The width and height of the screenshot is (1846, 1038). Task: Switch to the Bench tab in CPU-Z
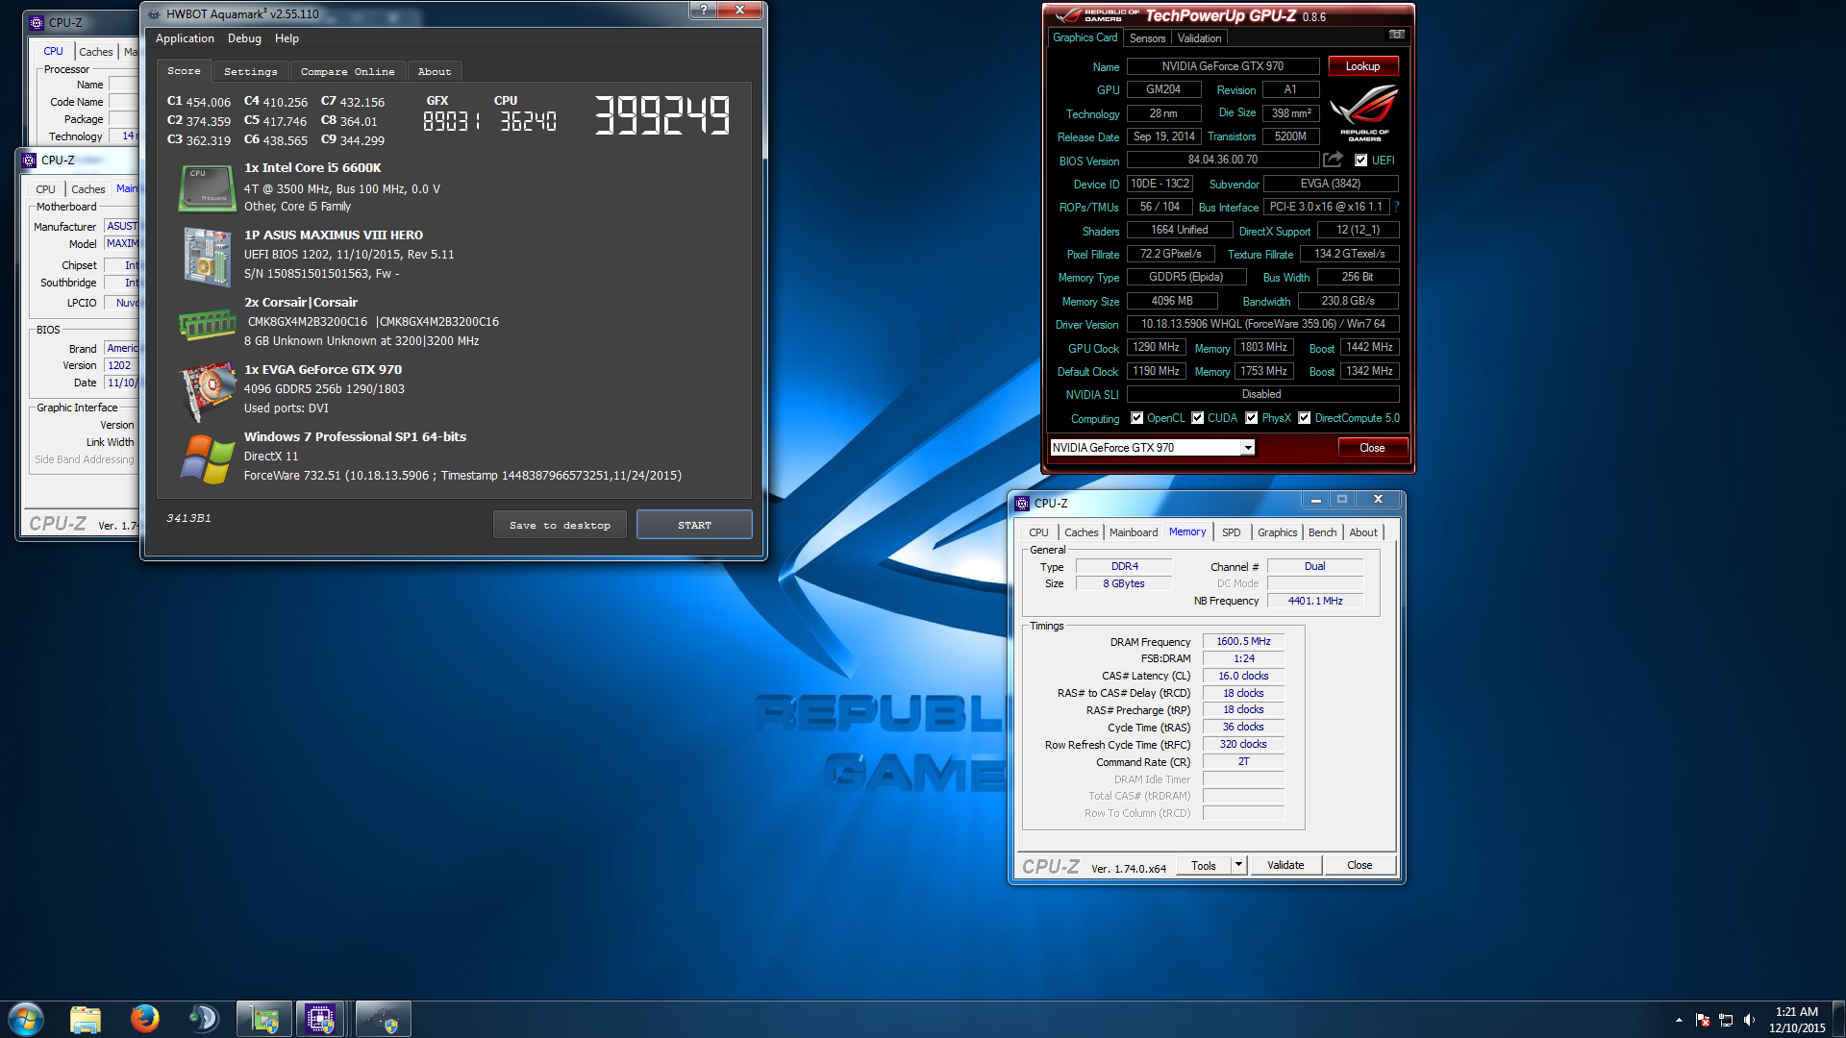pyautogui.click(x=1322, y=532)
